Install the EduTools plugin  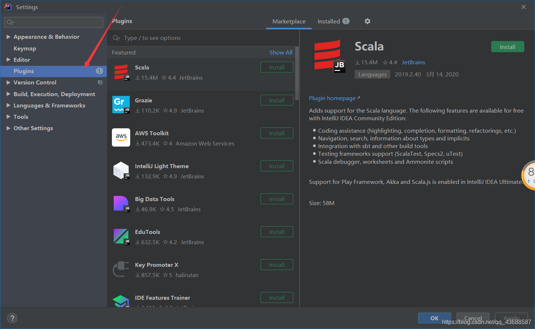277,232
